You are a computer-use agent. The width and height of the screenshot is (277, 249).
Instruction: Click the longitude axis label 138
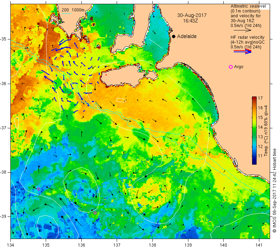point(152,245)
